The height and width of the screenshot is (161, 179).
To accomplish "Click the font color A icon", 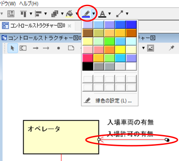I will 102,14.
